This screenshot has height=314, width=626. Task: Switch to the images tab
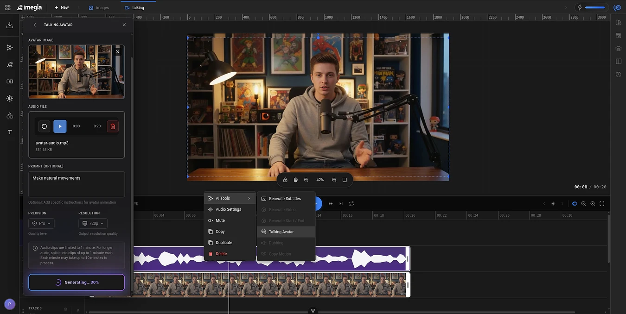(99, 7)
